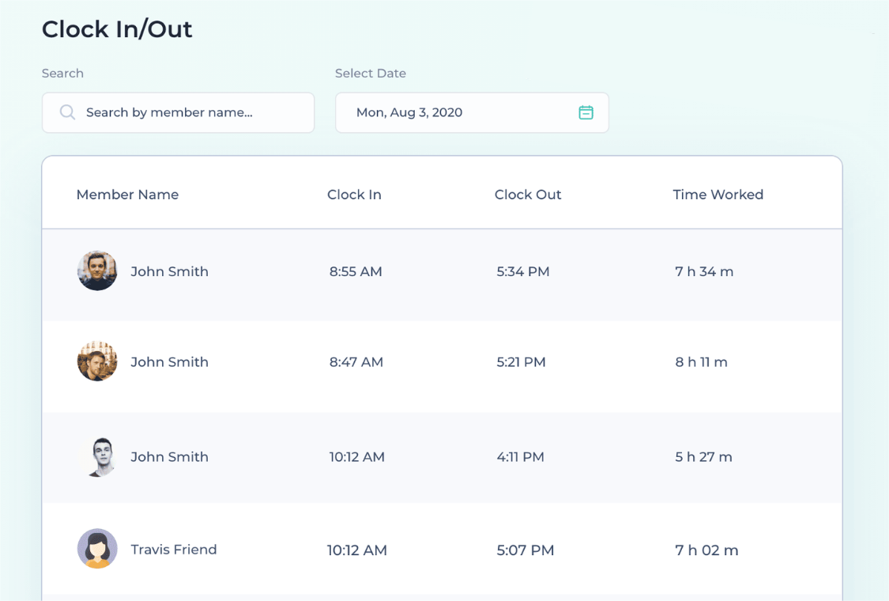Select the 5:34 PM clock-out time
889x601 pixels.
click(x=522, y=271)
